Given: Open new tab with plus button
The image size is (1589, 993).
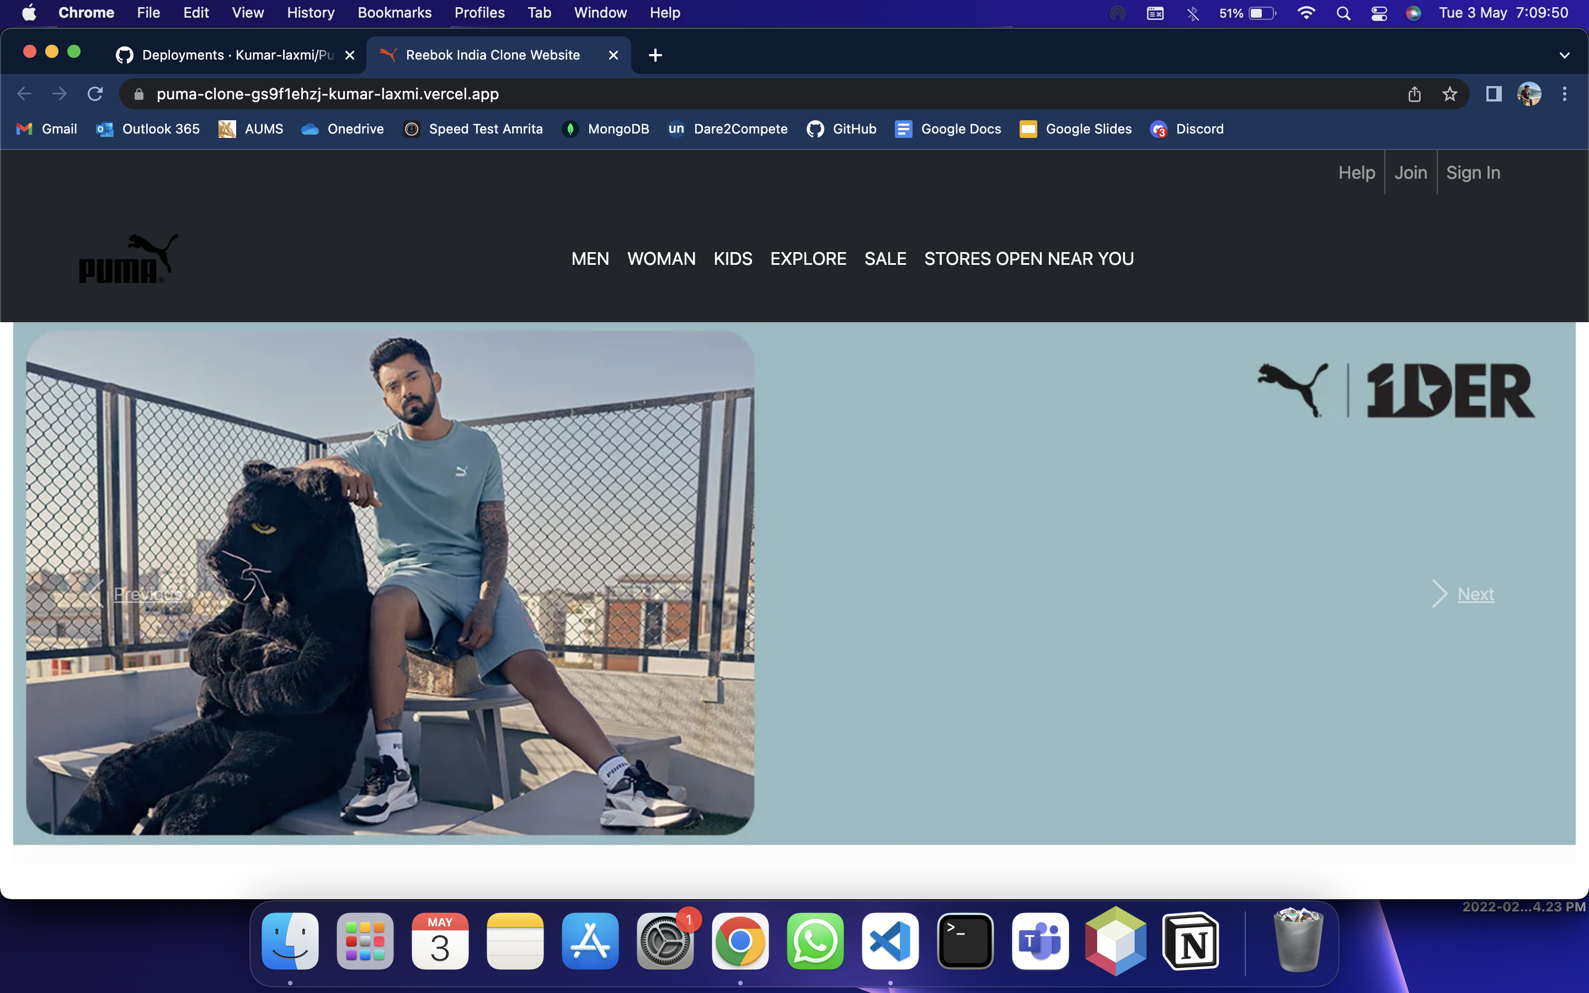Looking at the screenshot, I should [x=655, y=55].
